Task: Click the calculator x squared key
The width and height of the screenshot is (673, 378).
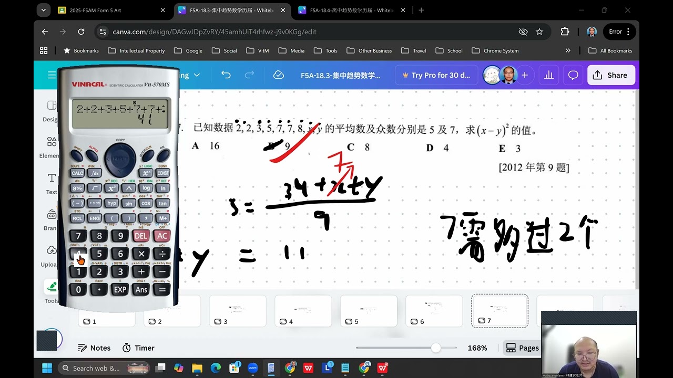Action: [x=111, y=188]
